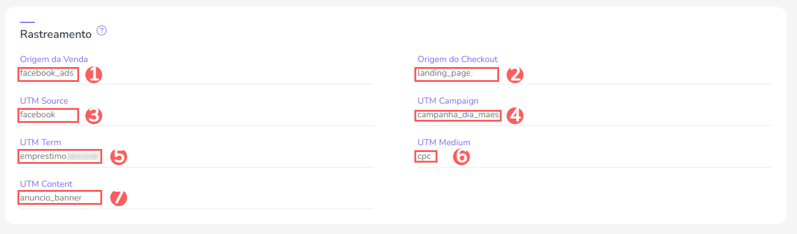
Task: Open the Rastreamento help question-mark icon
Action: [x=102, y=30]
